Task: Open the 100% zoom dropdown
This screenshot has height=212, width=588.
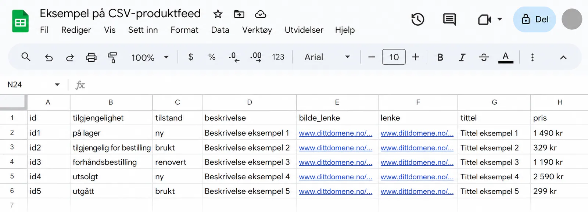Action: tap(150, 57)
